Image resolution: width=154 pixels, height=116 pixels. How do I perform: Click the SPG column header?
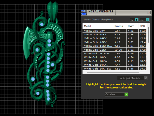[142, 26]
